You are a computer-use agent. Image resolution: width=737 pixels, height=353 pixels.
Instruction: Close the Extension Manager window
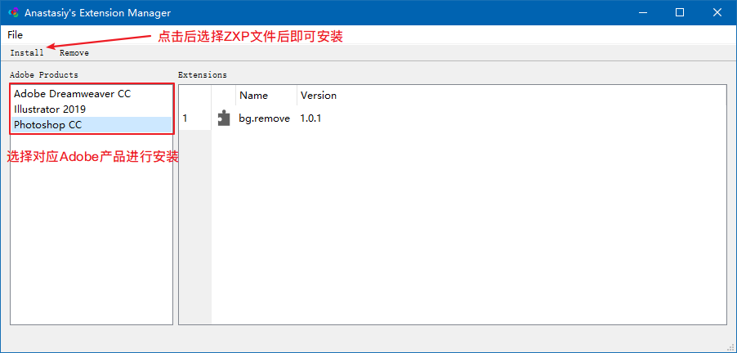point(717,13)
